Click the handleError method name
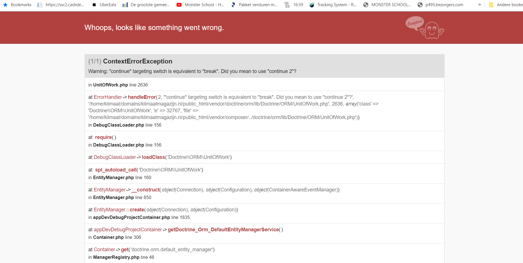The width and height of the screenshot is (523, 263). tap(142, 97)
